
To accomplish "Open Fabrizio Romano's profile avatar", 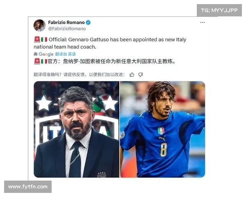I will point(39,25).
